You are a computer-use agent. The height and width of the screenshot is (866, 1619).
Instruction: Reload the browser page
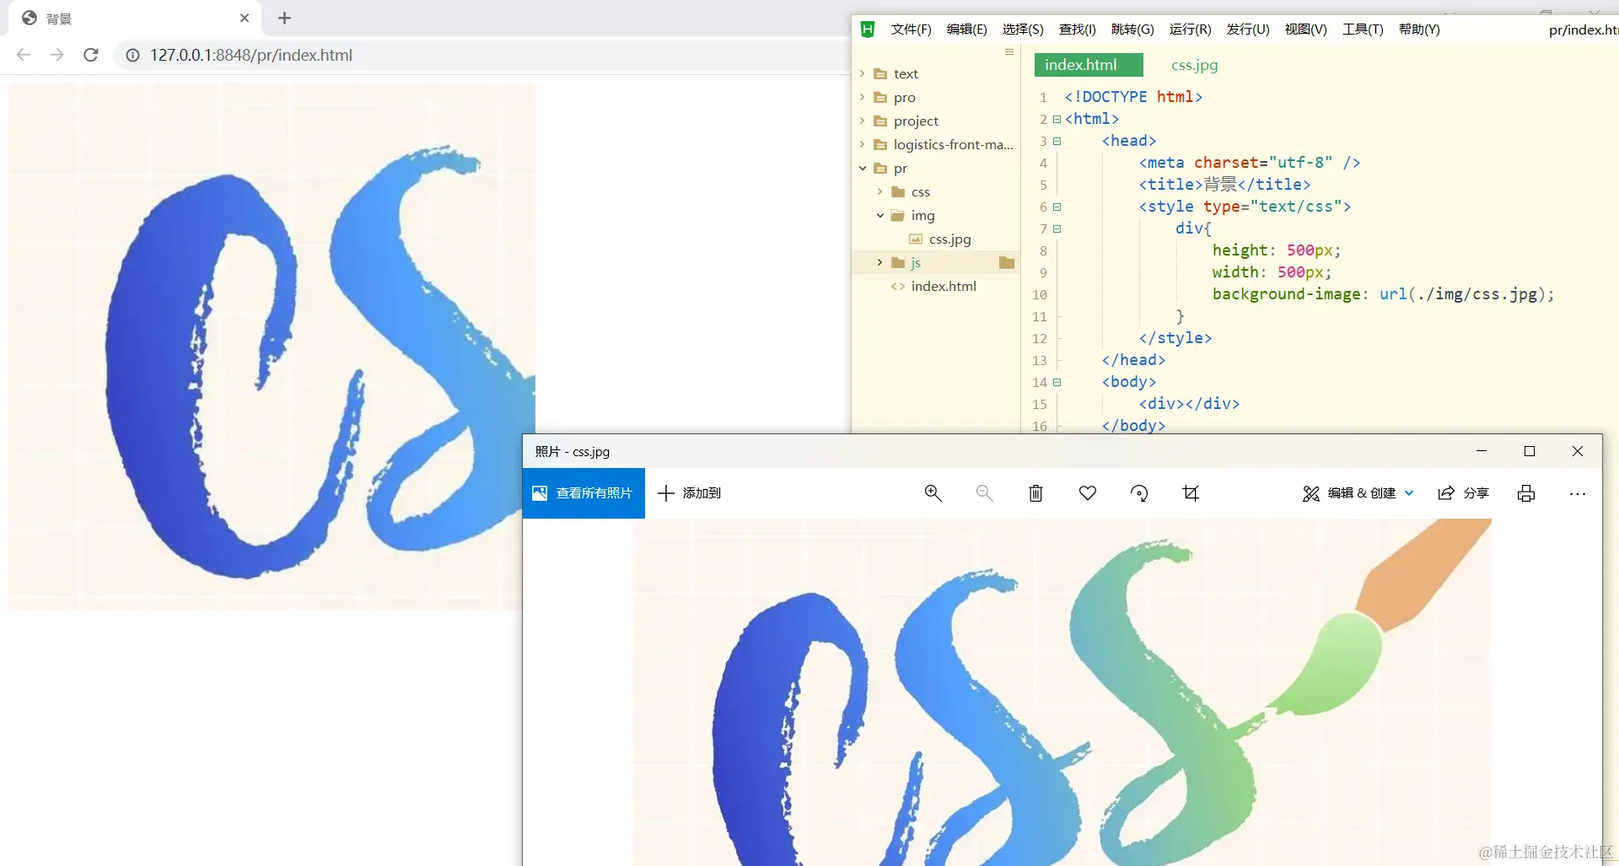pyautogui.click(x=91, y=55)
